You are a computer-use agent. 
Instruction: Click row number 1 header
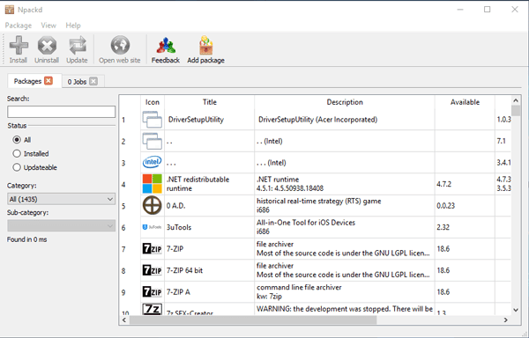130,120
